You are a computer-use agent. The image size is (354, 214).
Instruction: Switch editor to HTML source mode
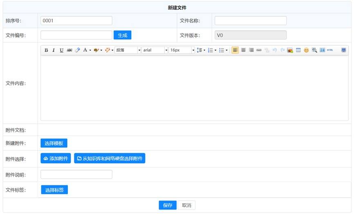point(330,50)
